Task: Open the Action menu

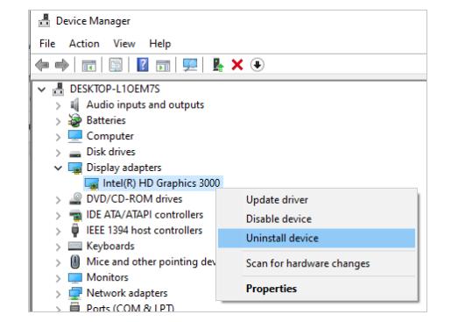Action: click(84, 44)
